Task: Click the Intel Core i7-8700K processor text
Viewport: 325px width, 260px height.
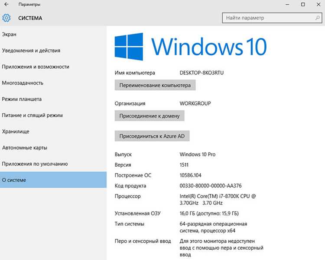Action: pyautogui.click(x=218, y=200)
